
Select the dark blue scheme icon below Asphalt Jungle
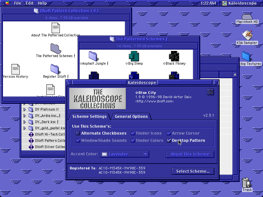[x=94, y=76]
